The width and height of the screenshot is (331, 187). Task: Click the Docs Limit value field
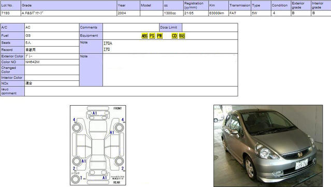pyautogui.click(x=210, y=27)
